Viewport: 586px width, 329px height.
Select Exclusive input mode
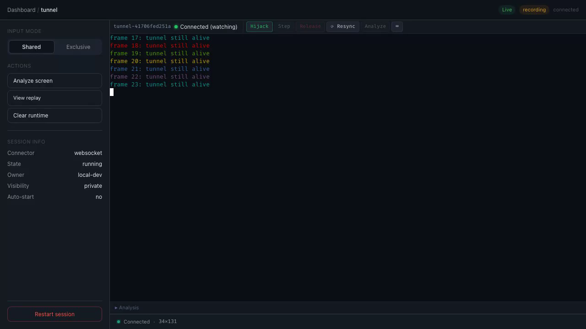coord(78,47)
